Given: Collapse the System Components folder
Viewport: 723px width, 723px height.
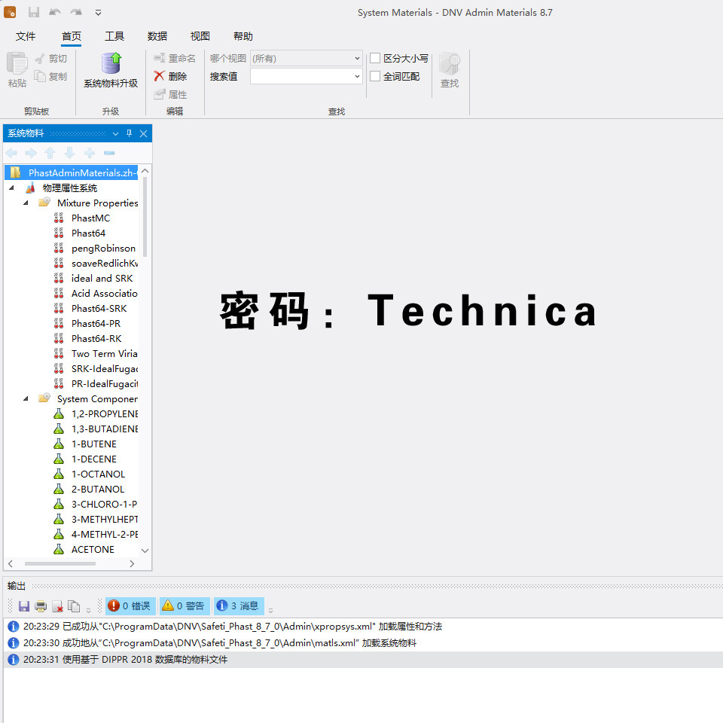Looking at the screenshot, I should 26,398.
